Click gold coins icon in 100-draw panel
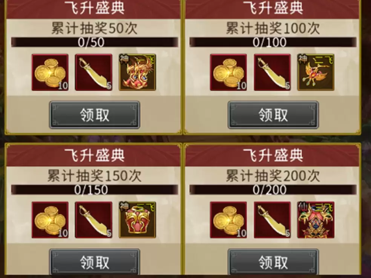 coord(228,72)
